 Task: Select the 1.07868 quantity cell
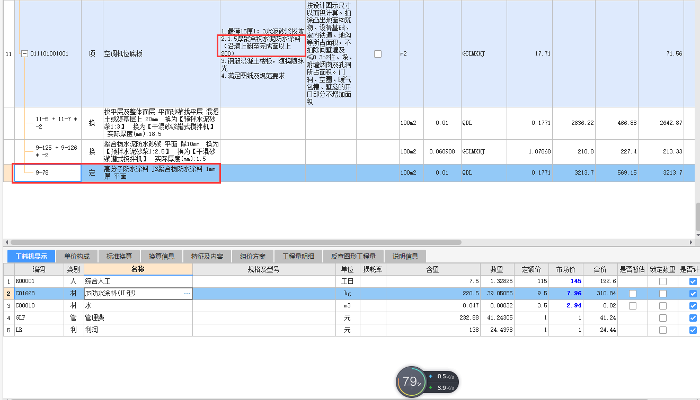click(x=529, y=151)
